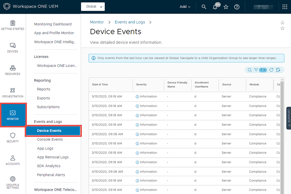This screenshot has width=291, height=194.
Task: Open App and Profile Monitor
Action: [54, 33]
